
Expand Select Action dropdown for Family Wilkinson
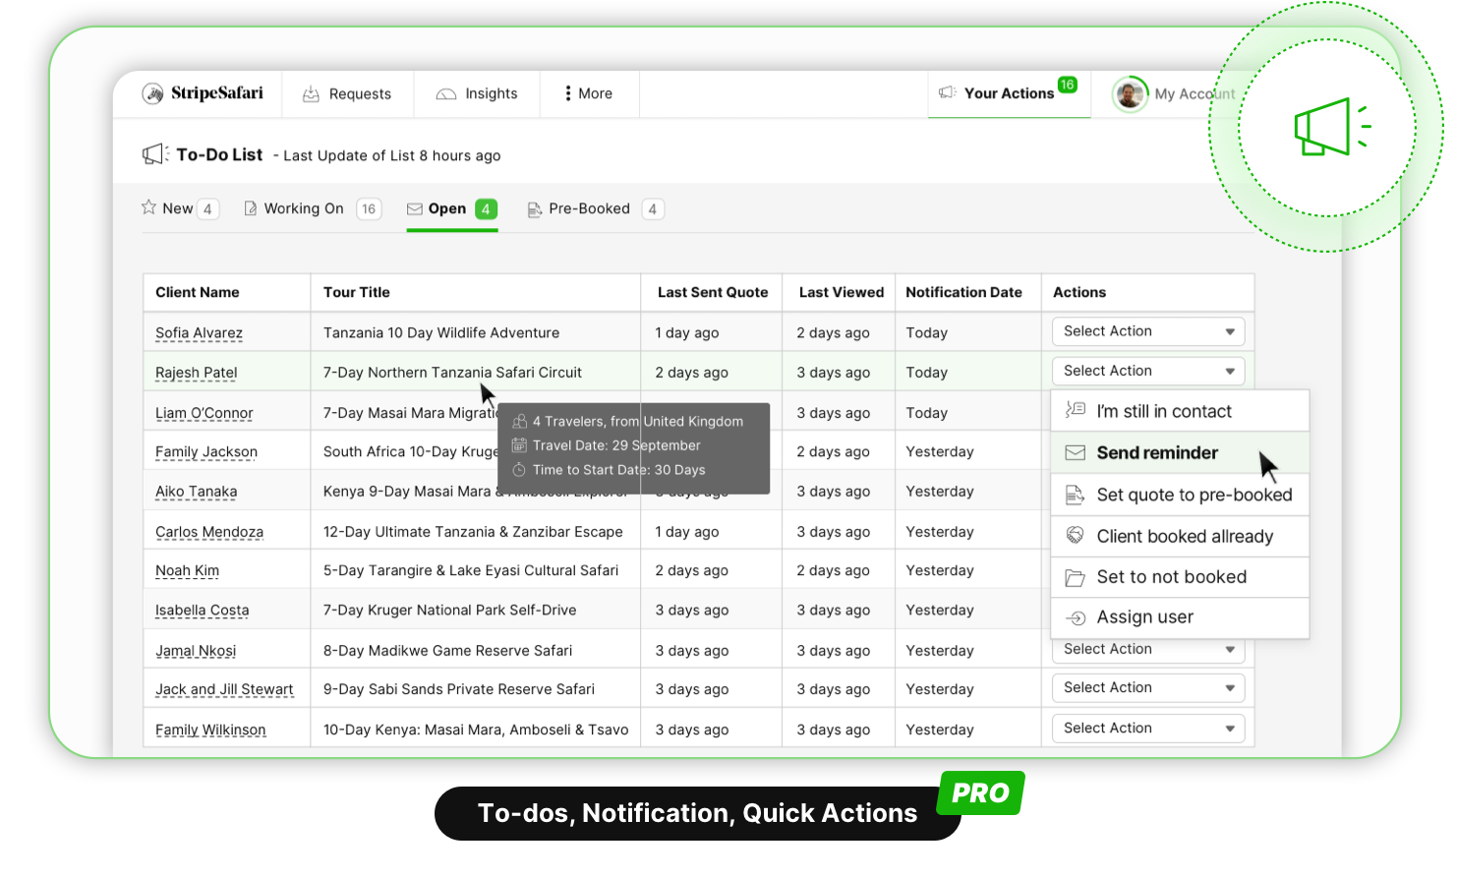1147,729
